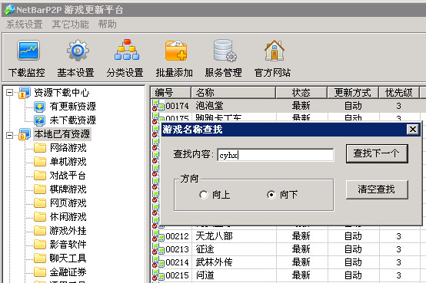Viewport: 426px width, 283px height.
Task: Sort by the 编号 column header
Action: click(x=171, y=93)
